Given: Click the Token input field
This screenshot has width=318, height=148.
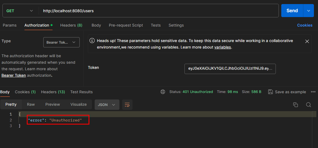Looking at the screenshot, I should 230,69.
